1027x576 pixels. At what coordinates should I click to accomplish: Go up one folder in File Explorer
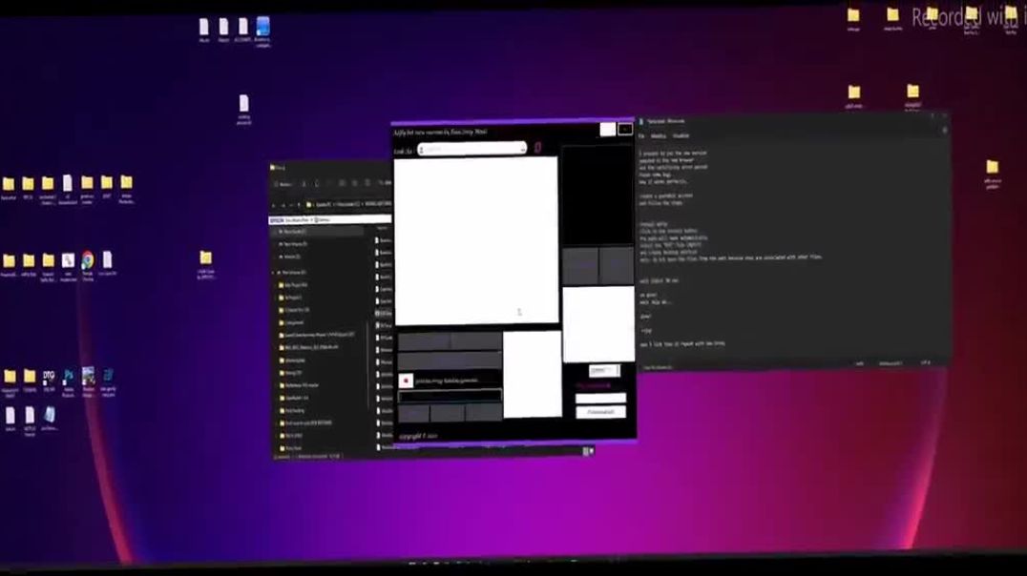click(299, 205)
